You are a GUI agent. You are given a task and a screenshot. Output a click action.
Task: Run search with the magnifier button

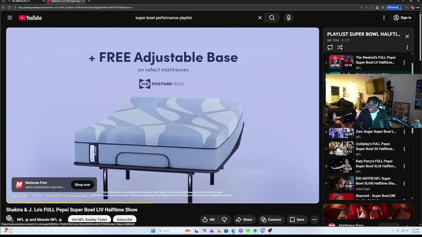tap(272, 18)
